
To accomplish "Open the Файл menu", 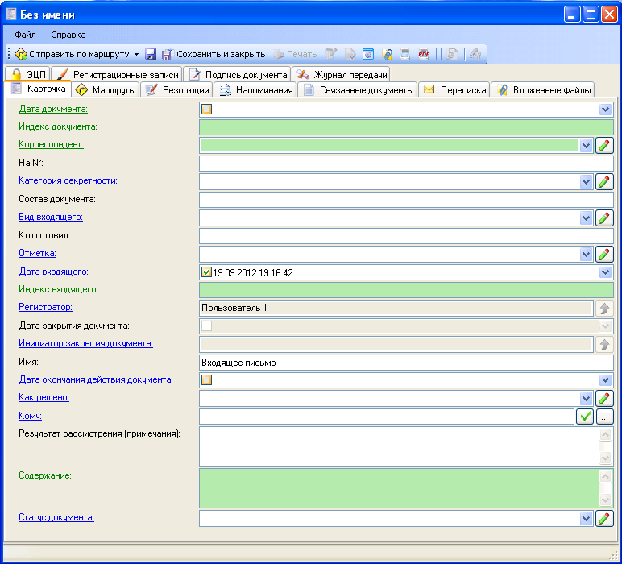I will coord(25,35).
